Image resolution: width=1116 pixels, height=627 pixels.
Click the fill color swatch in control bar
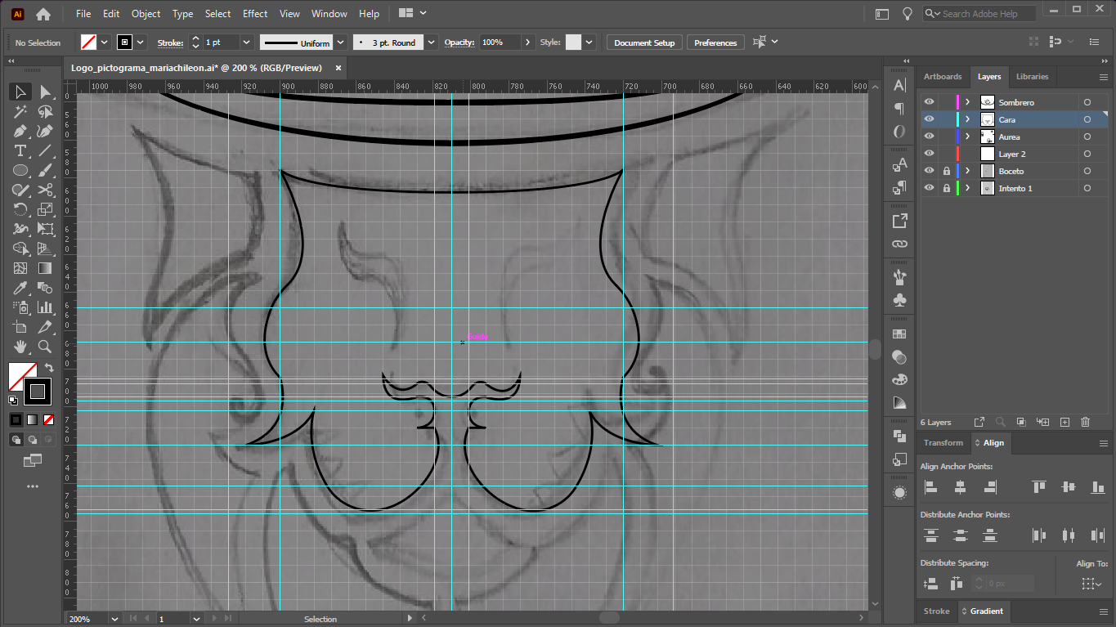(x=88, y=43)
